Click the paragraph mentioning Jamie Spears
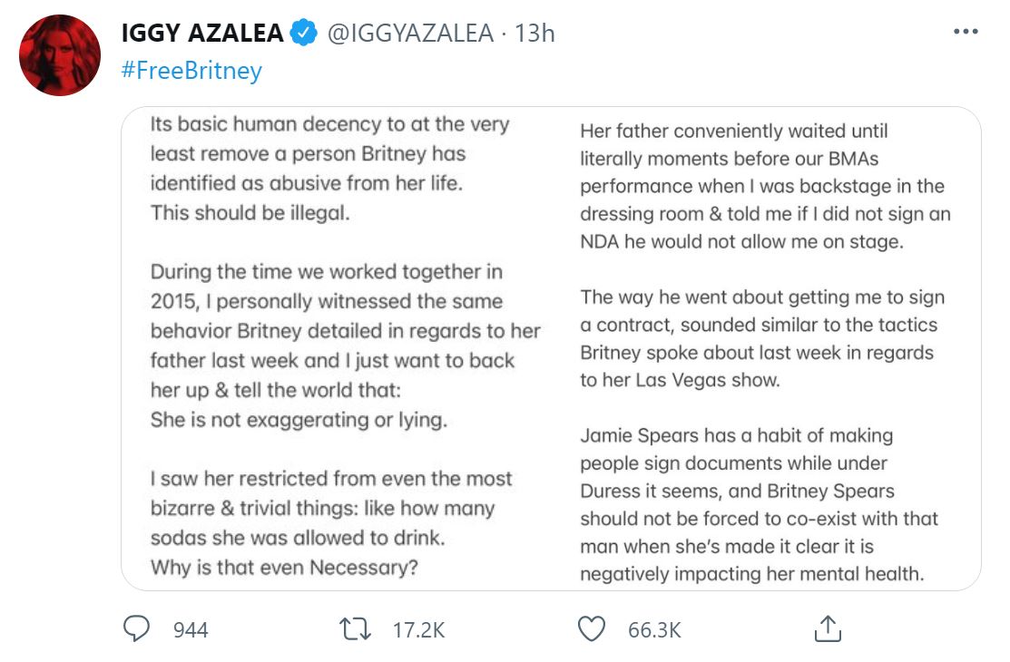This screenshot has width=1010, height=662. coord(759,504)
